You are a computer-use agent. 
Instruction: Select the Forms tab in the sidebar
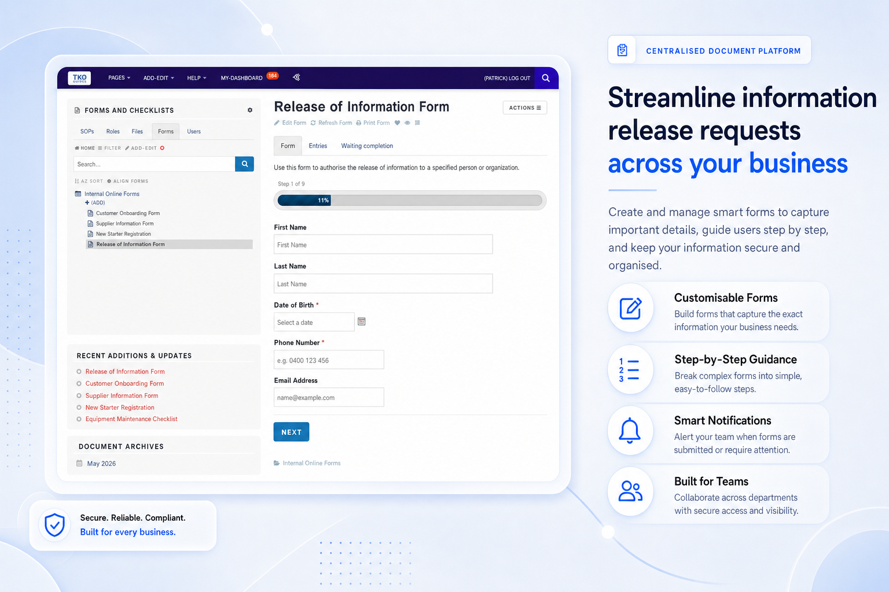(x=166, y=131)
